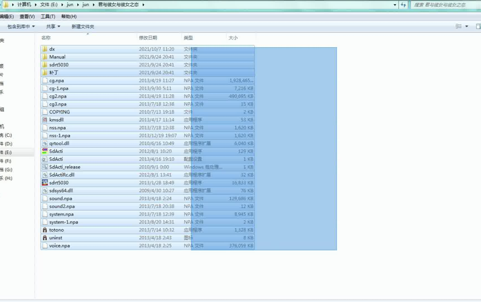Select the file named cg2.npa
The width and height of the screenshot is (481, 302).
coord(58,96)
